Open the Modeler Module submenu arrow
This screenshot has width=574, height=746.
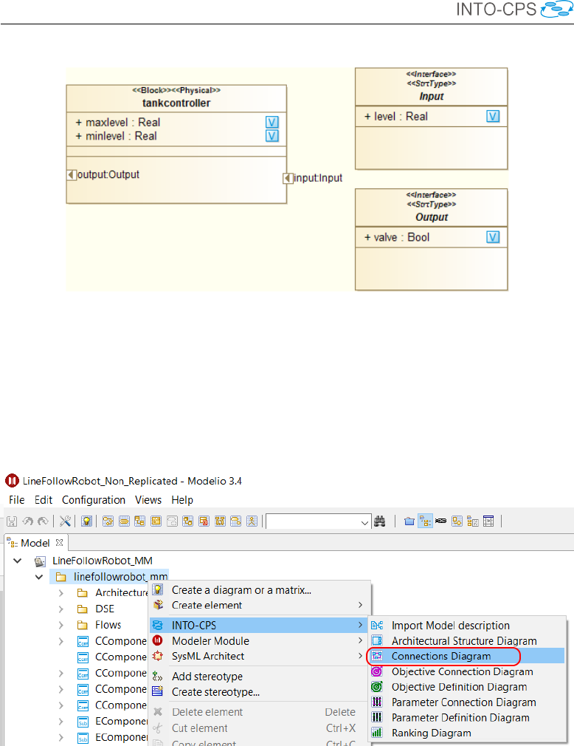360,640
